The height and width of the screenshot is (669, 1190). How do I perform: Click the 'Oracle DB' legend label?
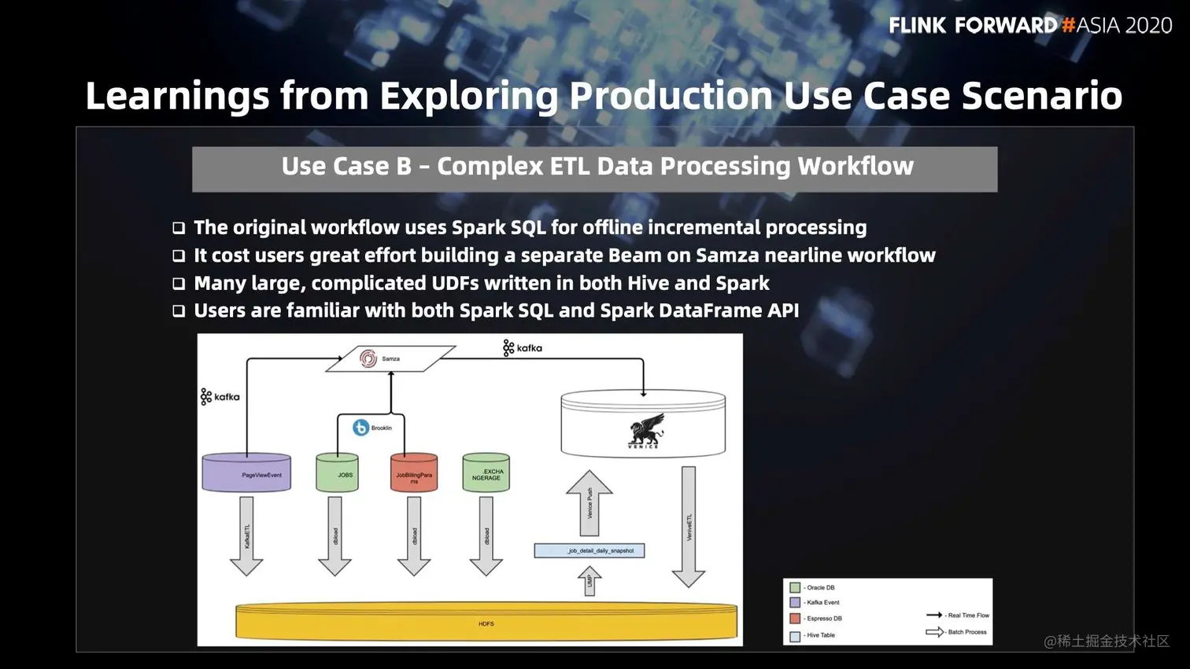click(820, 587)
